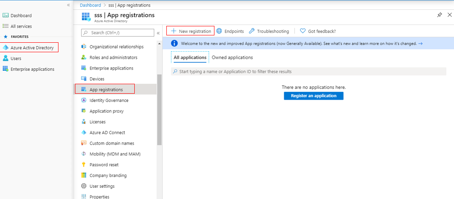Click the Got feedback heart icon
Image resolution: width=454 pixels, height=199 pixels.
[x=303, y=31]
